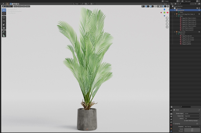Click the properties search field
Image resolution: width=201 pixels, height=133 pixels.
click(x=185, y=107)
